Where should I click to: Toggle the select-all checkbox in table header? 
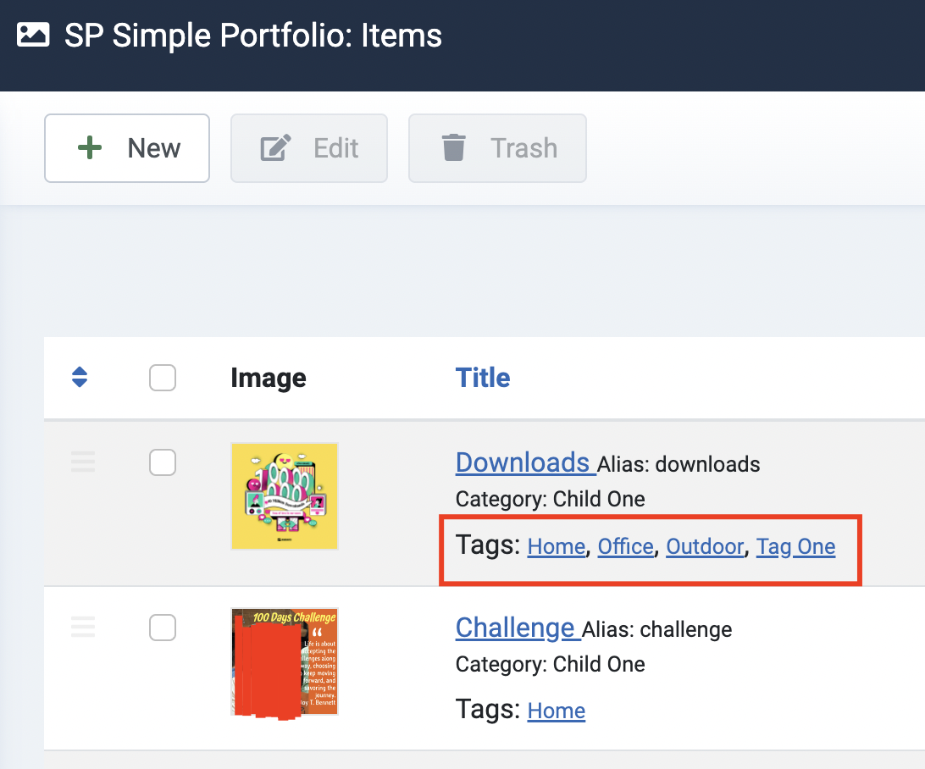163,378
